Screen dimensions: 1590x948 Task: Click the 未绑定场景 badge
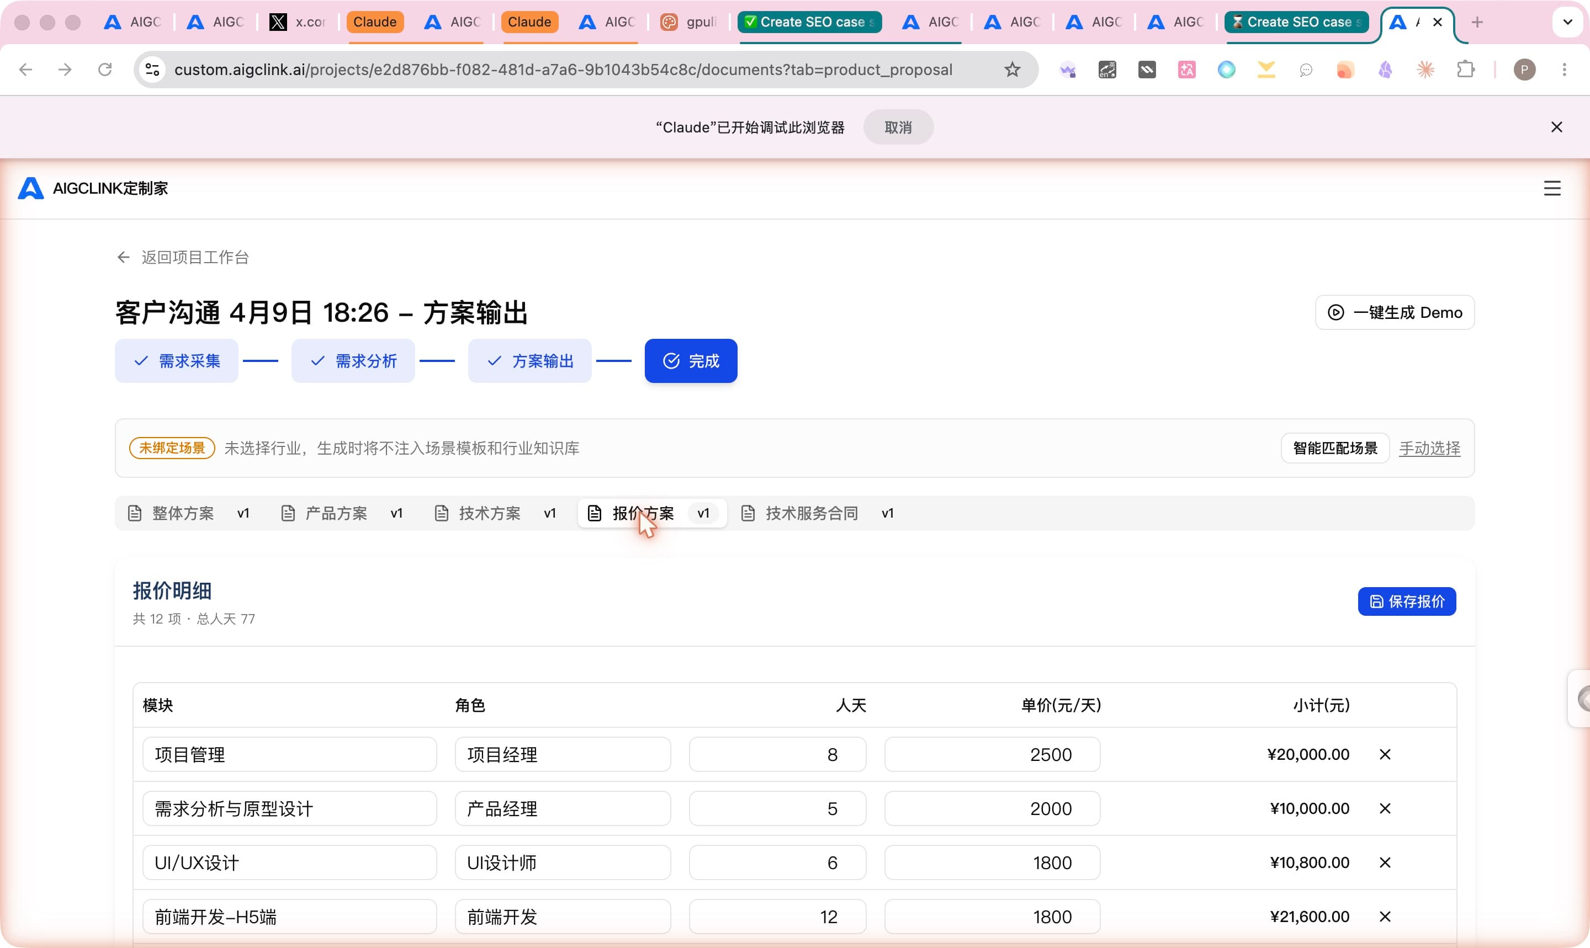[172, 448]
